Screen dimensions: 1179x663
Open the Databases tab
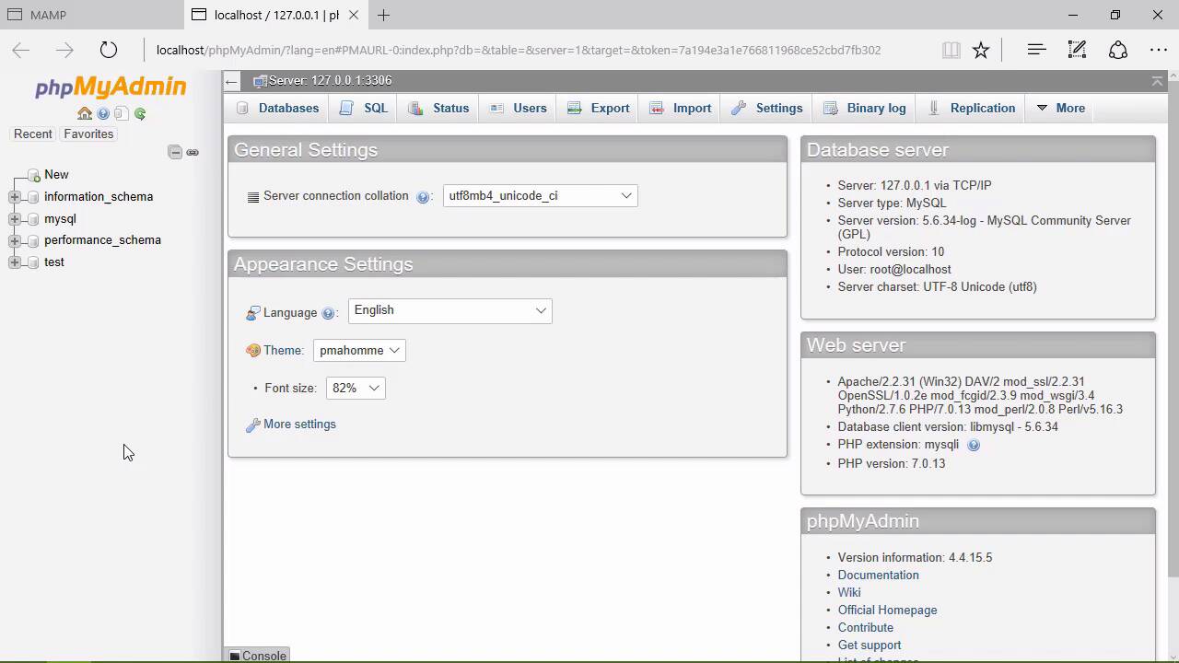[x=277, y=108]
